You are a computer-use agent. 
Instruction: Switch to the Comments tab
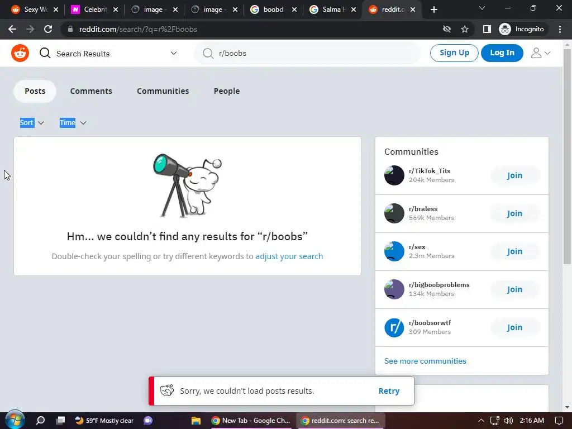click(x=91, y=91)
